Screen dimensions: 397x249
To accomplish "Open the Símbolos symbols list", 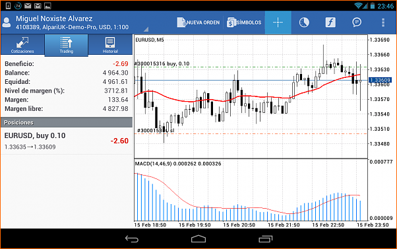I will [x=244, y=22].
